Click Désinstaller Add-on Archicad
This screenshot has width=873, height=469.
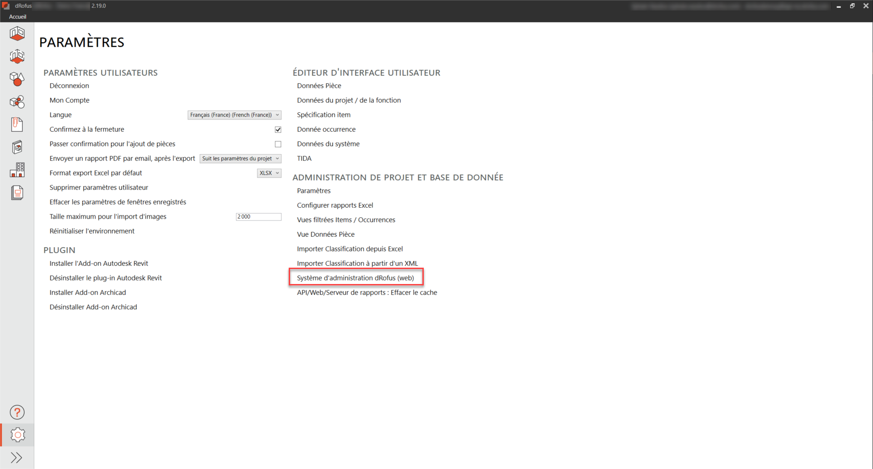coord(93,307)
